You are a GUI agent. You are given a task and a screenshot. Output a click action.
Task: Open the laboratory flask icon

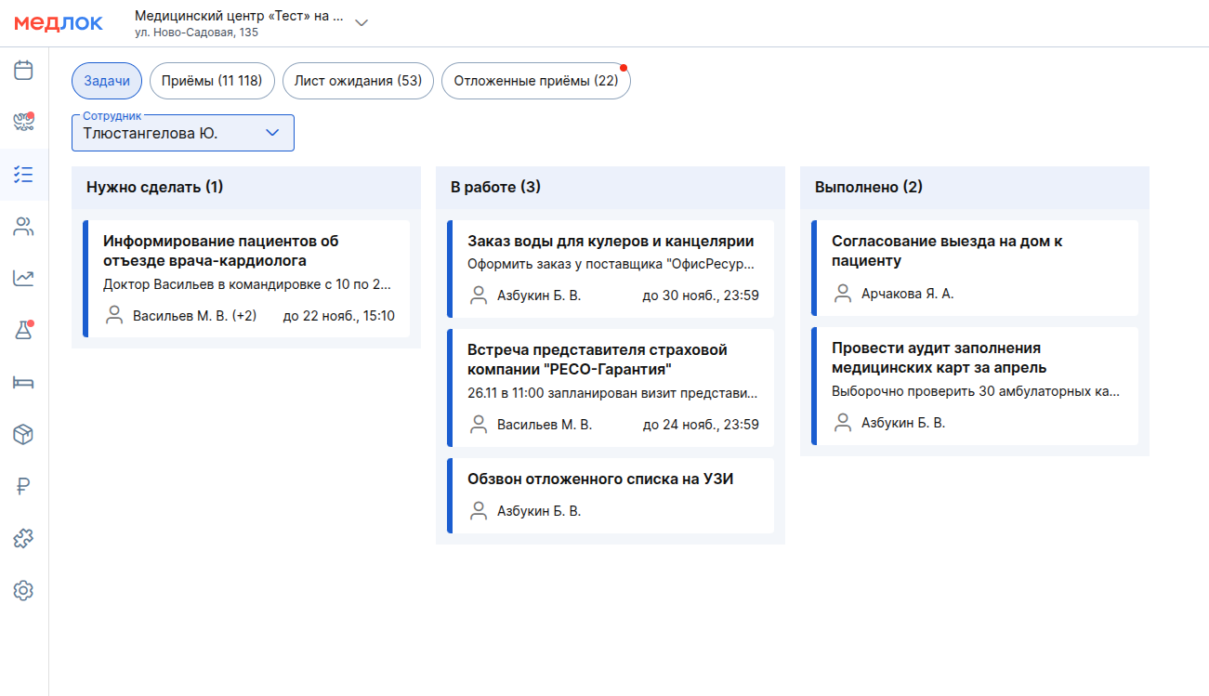pos(24,330)
